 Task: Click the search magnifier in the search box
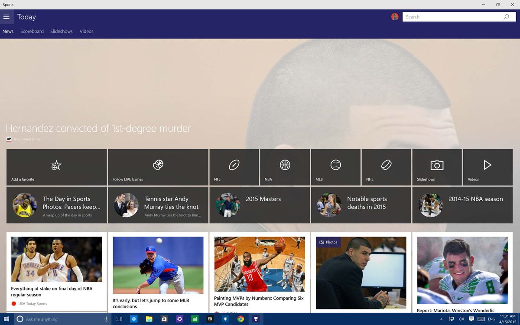506,16
